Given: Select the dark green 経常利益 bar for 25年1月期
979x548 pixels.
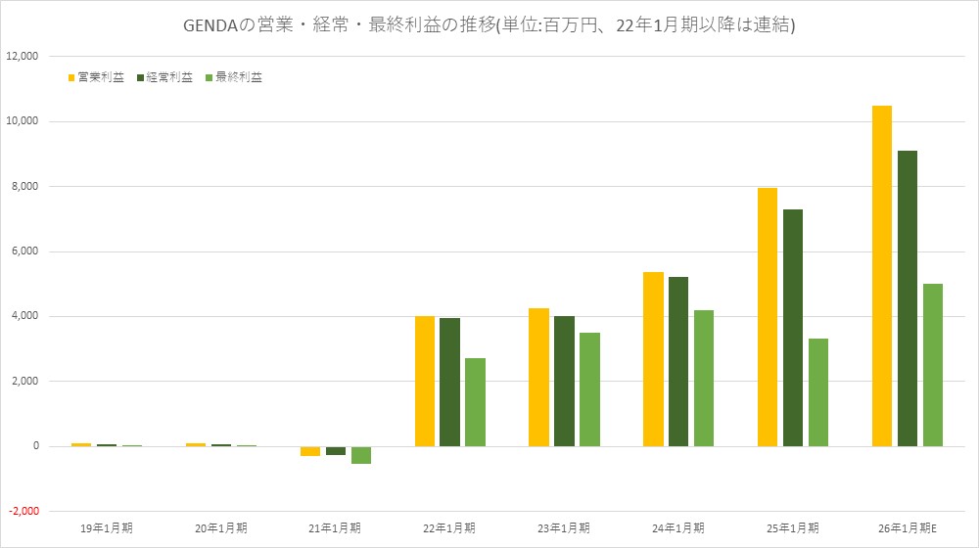Looking at the screenshot, I should (792, 328).
